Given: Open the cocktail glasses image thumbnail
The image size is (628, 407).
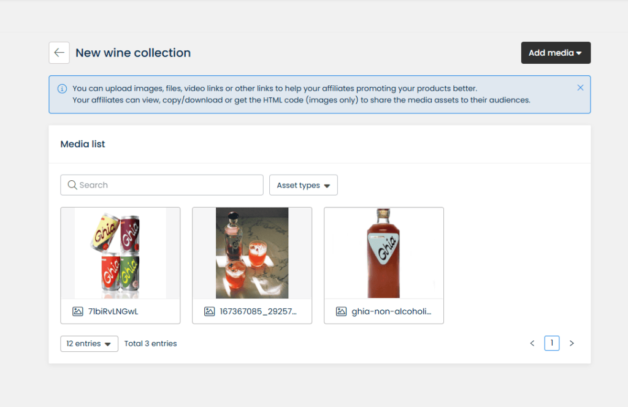Looking at the screenshot, I should point(252,253).
